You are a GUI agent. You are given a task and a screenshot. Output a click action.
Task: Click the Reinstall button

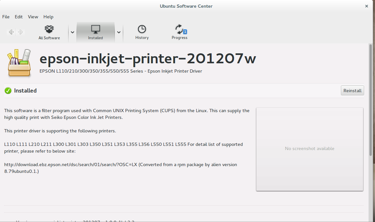(x=352, y=91)
